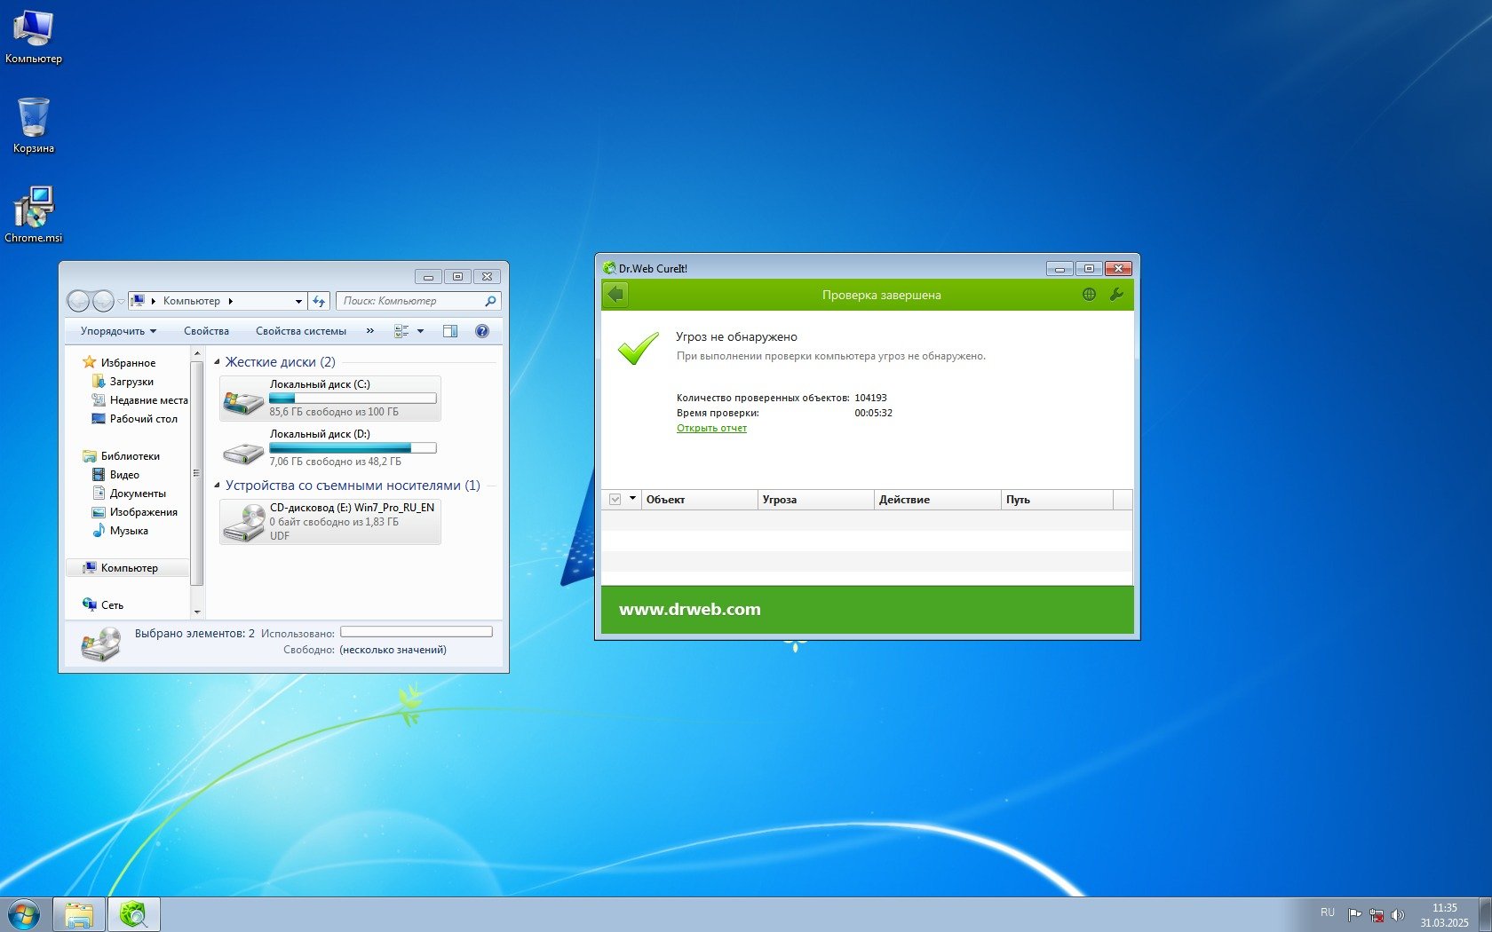
Task: Collapse the removable media devices group
Action: [x=218, y=486]
